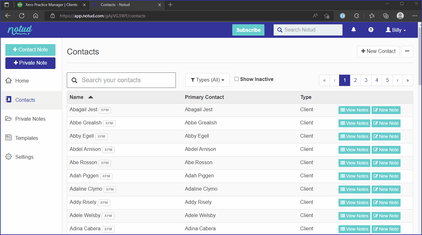The width and height of the screenshot is (422, 235).
Task: Enable the Show Inactive checkbox
Action: 237,79
